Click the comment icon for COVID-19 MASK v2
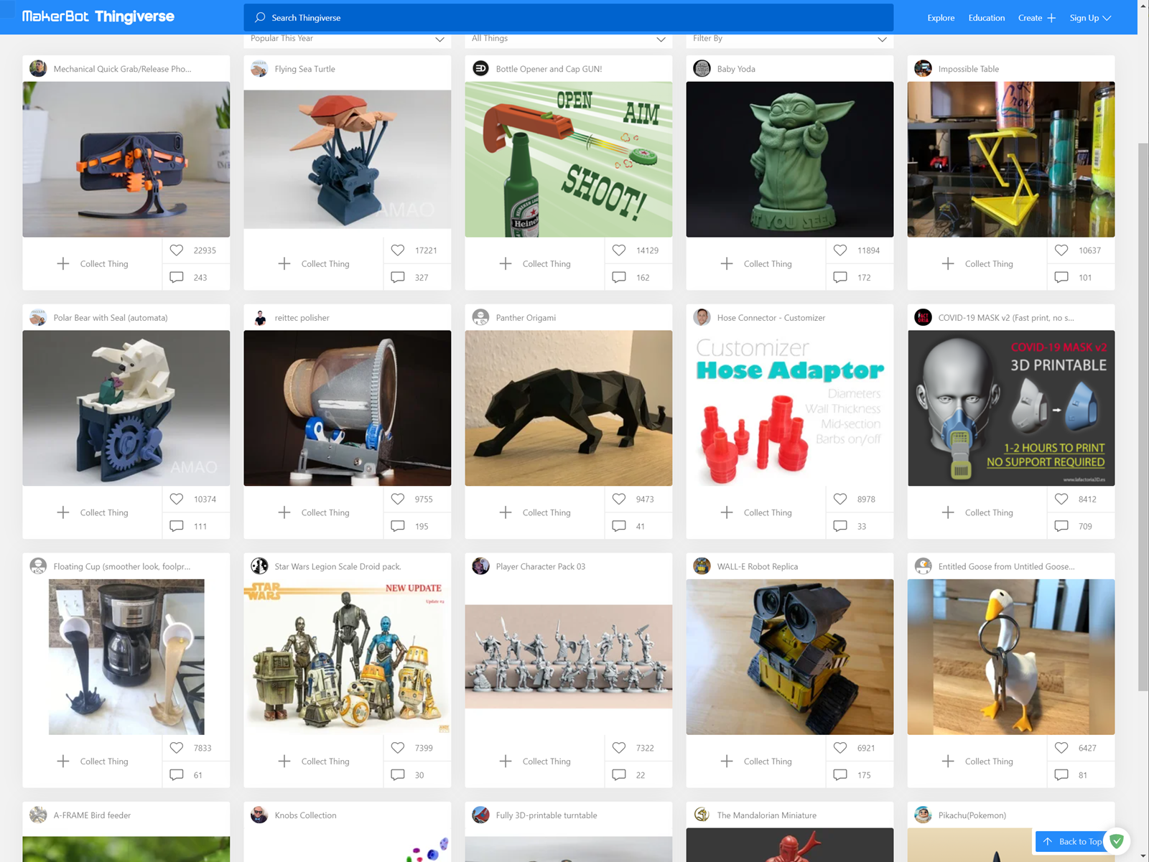The image size is (1149, 862). click(x=1061, y=526)
